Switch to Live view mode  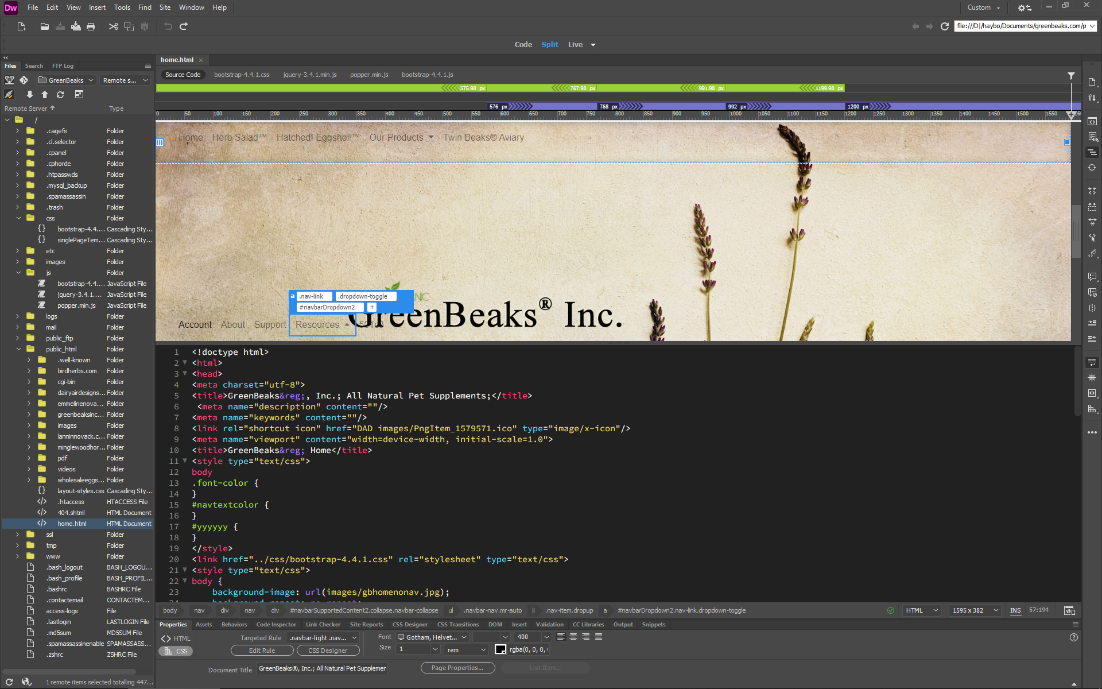[x=575, y=44]
